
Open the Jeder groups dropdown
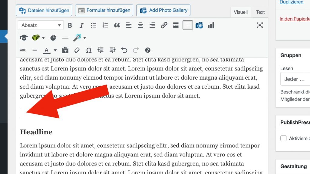(295, 79)
